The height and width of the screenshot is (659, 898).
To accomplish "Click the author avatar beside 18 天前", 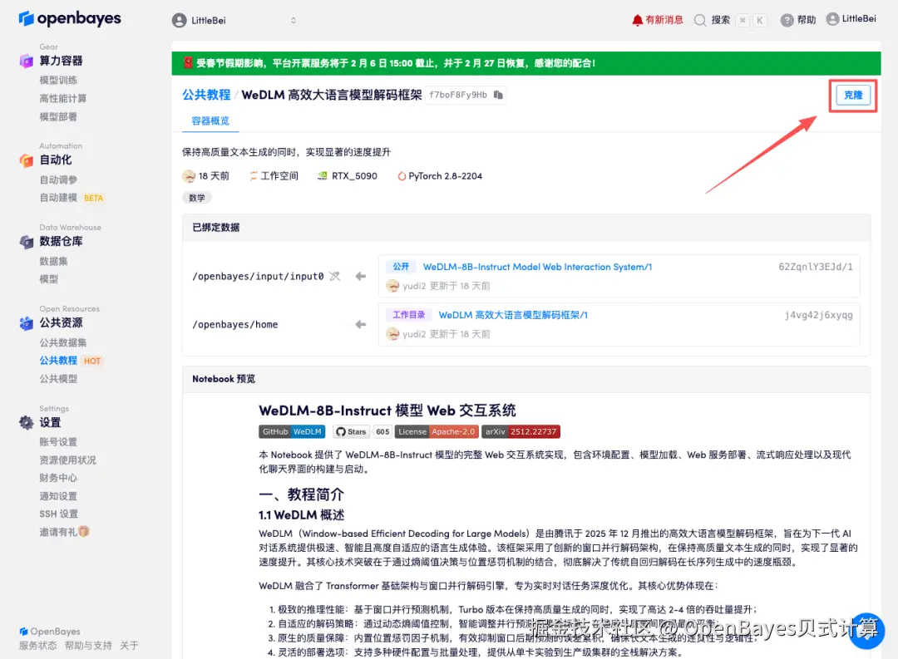I will tap(189, 176).
